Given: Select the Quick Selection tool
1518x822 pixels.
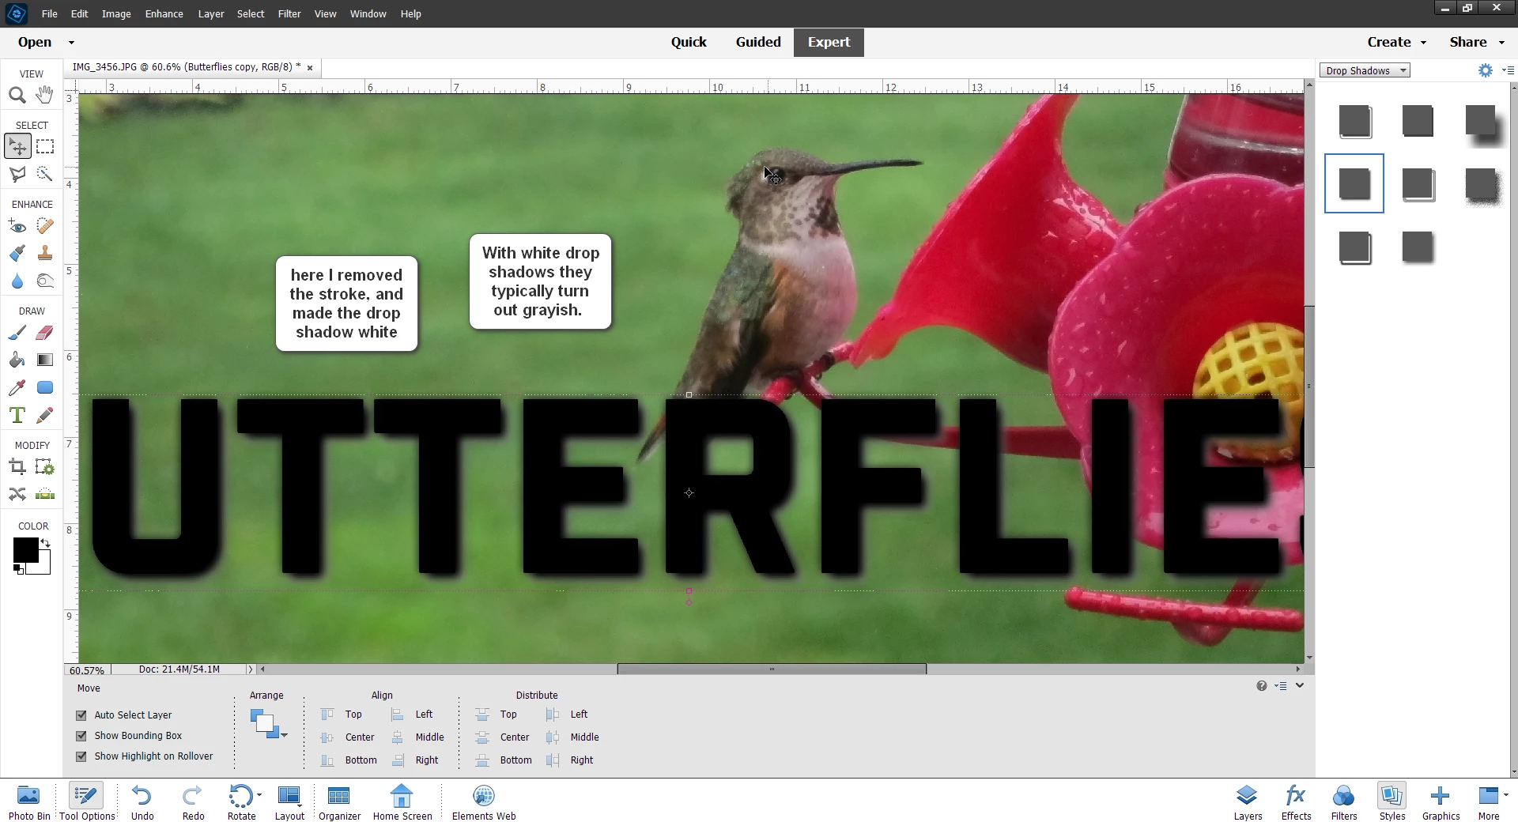Looking at the screenshot, I should tap(45, 174).
